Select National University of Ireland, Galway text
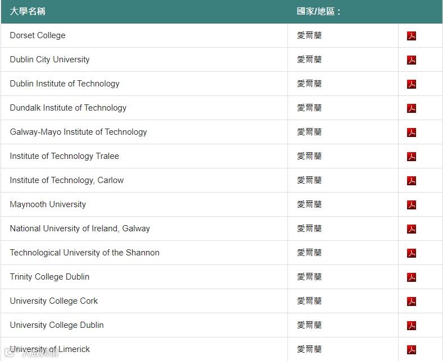Viewport: 443px width, 361px height. coord(80,229)
